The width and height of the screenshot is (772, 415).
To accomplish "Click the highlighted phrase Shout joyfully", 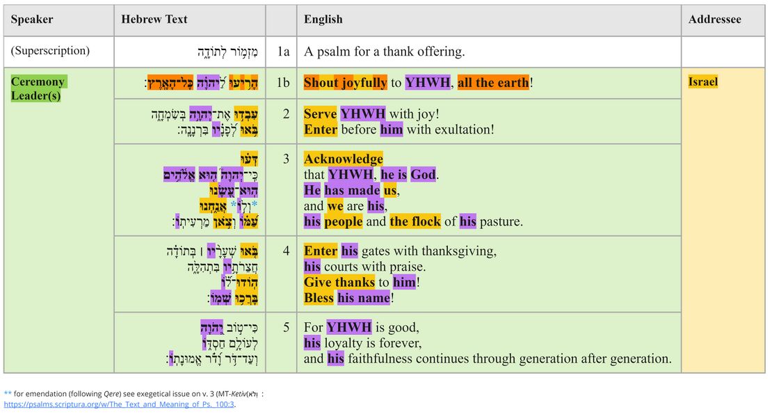I will click(x=345, y=83).
